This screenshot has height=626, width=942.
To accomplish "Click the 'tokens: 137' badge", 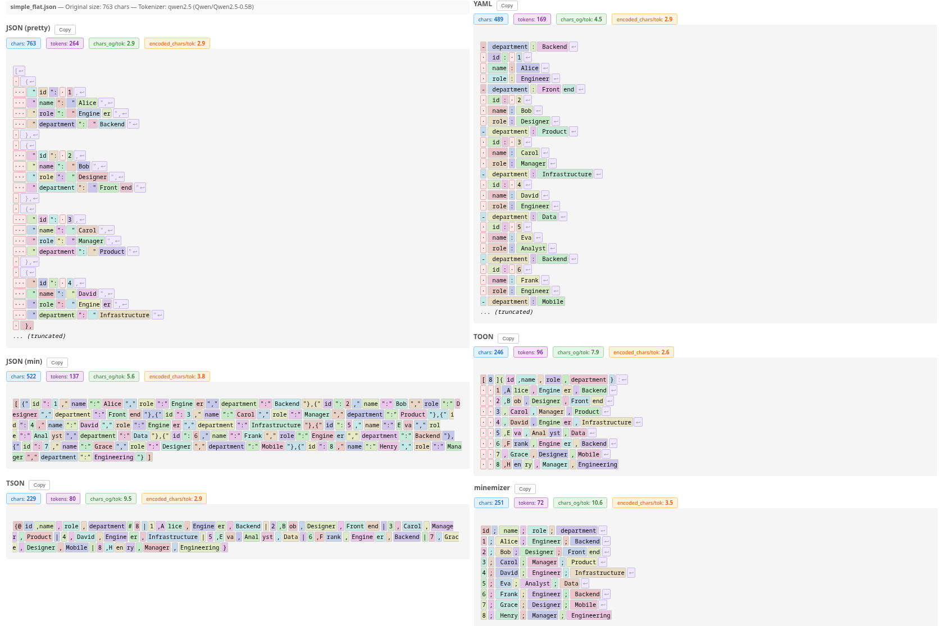I will coord(65,376).
